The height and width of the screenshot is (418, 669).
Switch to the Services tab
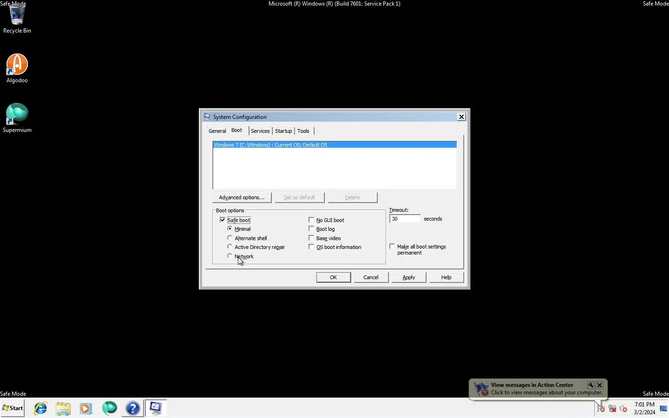(260, 131)
